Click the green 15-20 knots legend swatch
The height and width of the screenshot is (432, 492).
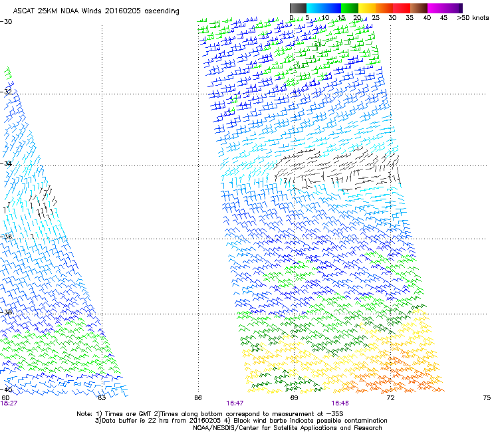350,8
